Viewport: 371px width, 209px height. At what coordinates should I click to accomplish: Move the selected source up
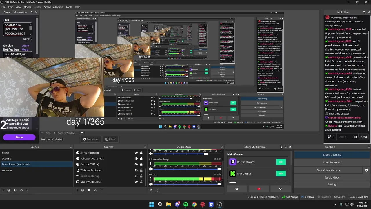tap(95, 190)
